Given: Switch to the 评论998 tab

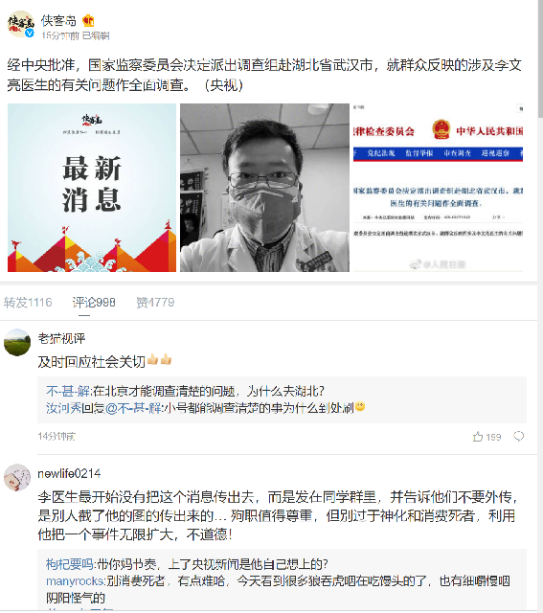Looking at the screenshot, I should coord(94,303).
